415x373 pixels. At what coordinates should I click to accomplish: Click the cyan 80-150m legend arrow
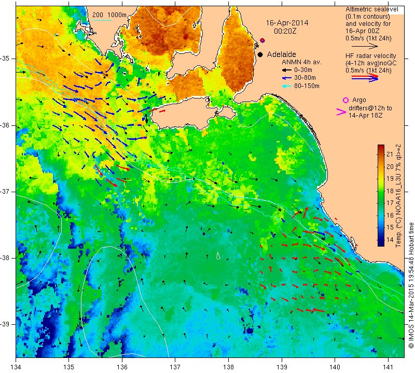[287, 86]
